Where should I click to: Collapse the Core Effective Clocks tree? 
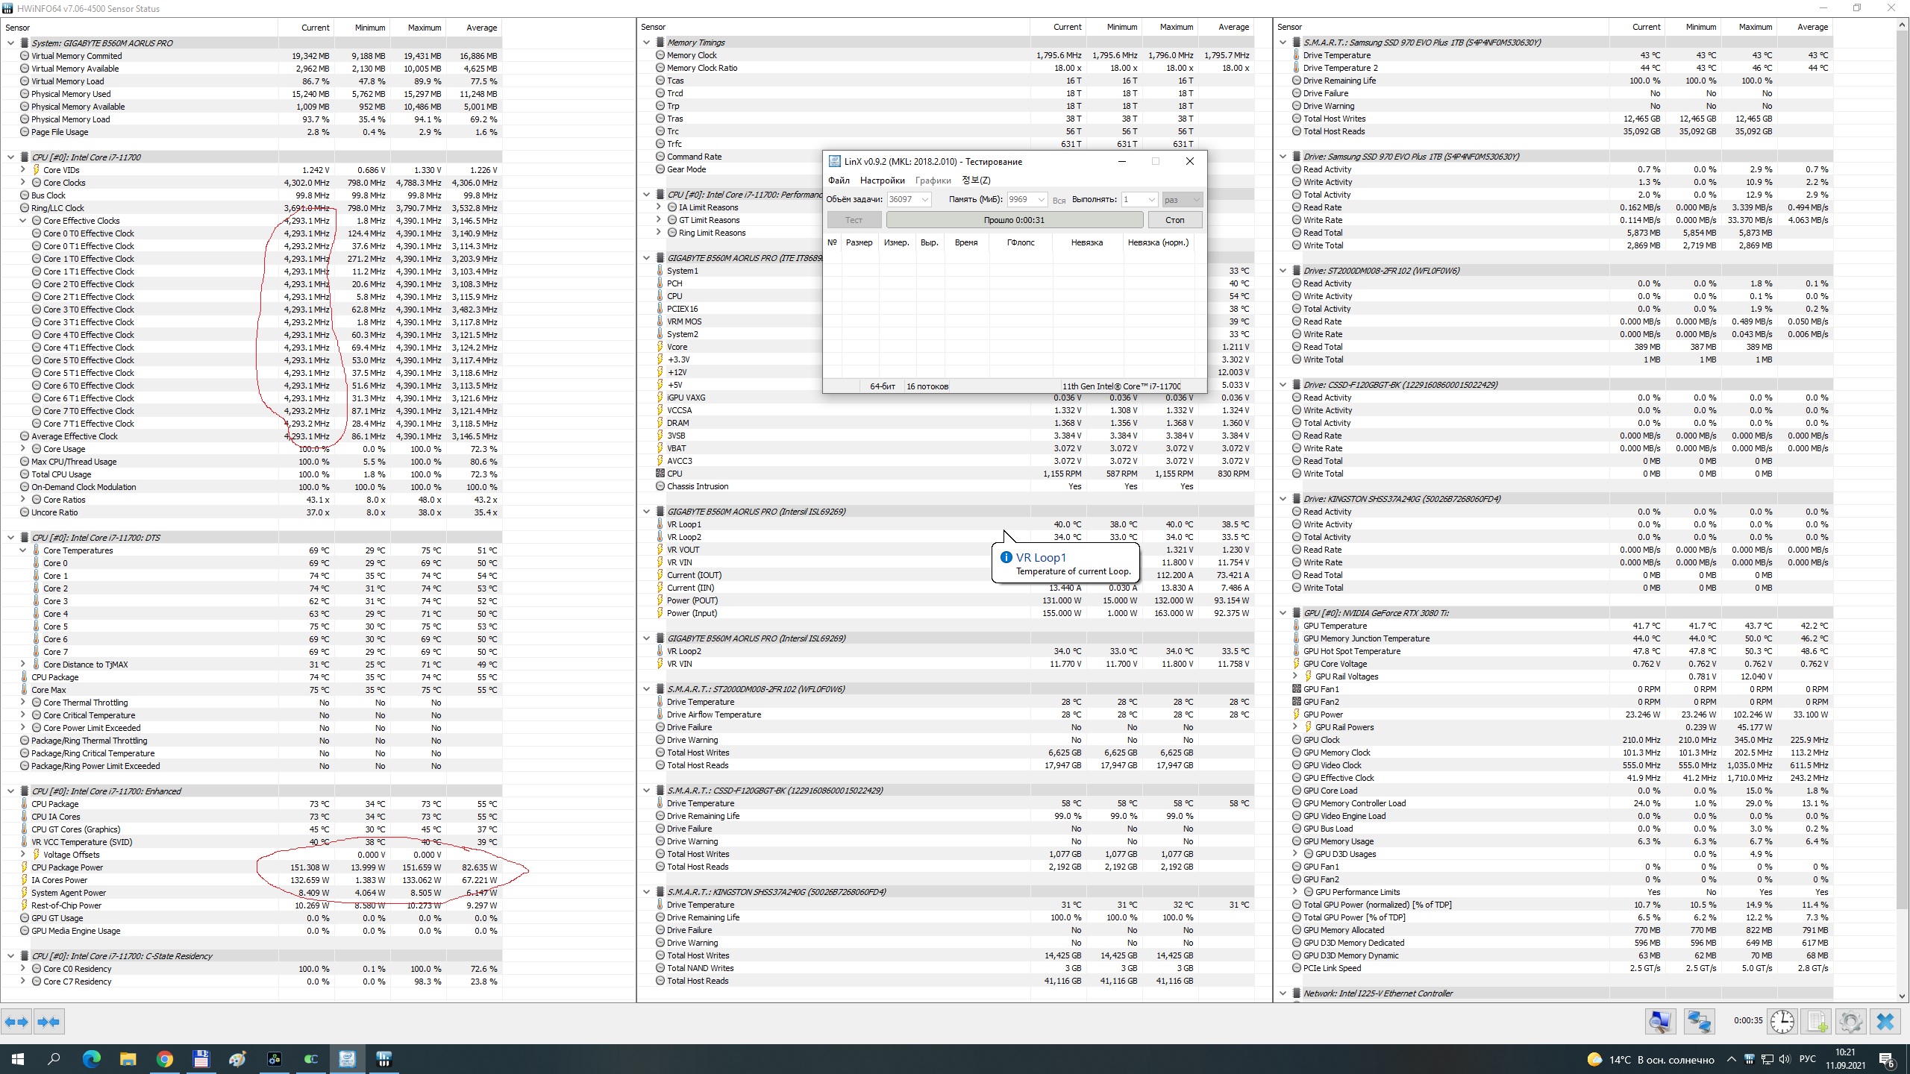tap(23, 221)
